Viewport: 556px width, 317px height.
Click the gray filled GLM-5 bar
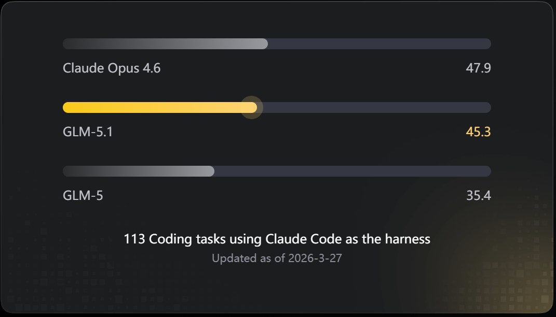[x=139, y=171]
